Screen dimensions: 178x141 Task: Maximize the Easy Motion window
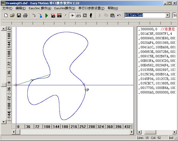click(170, 3)
